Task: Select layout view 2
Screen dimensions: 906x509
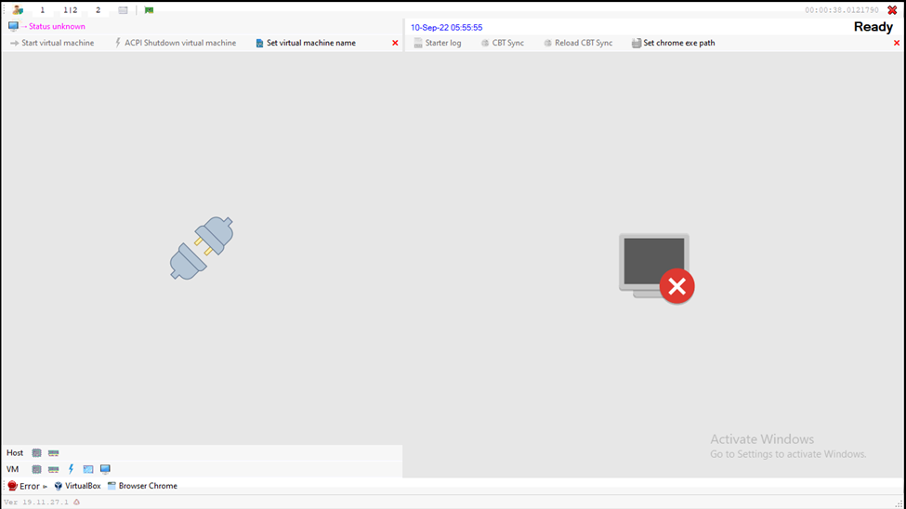Action: coord(98,10)
